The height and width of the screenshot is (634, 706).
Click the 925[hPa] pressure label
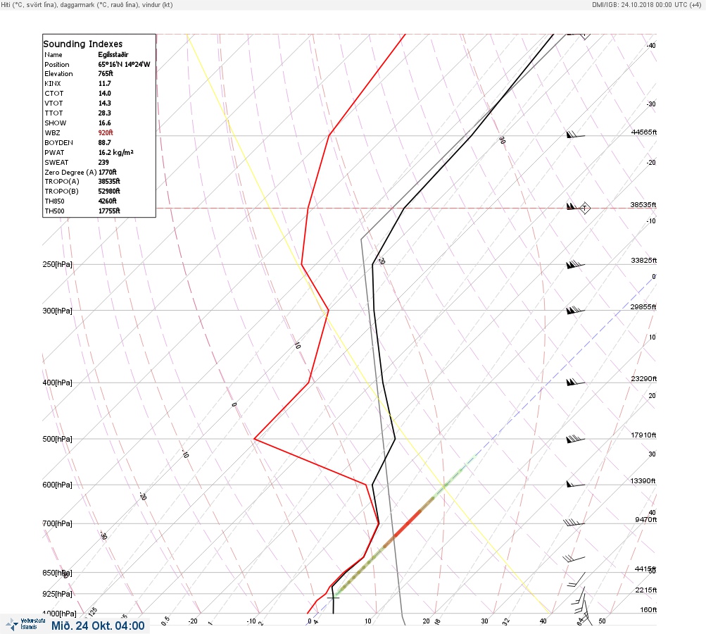click(57, 594)
